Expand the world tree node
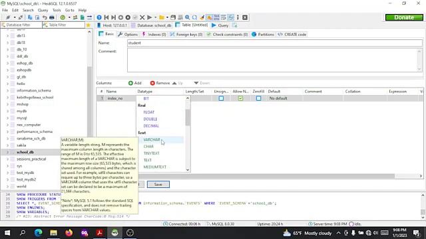 pos(7,187)
